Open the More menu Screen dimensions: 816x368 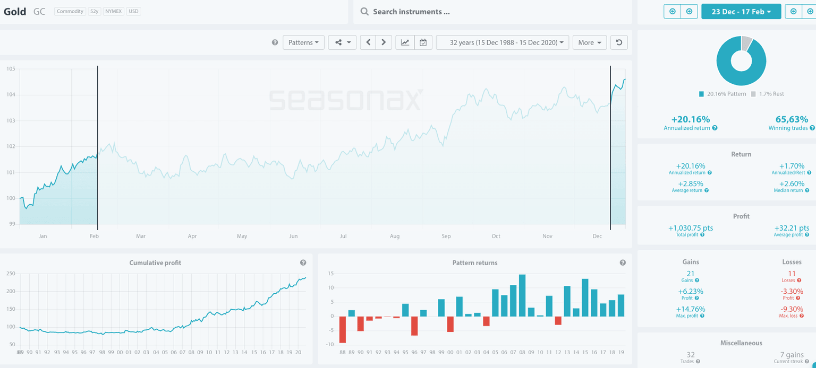589,42
